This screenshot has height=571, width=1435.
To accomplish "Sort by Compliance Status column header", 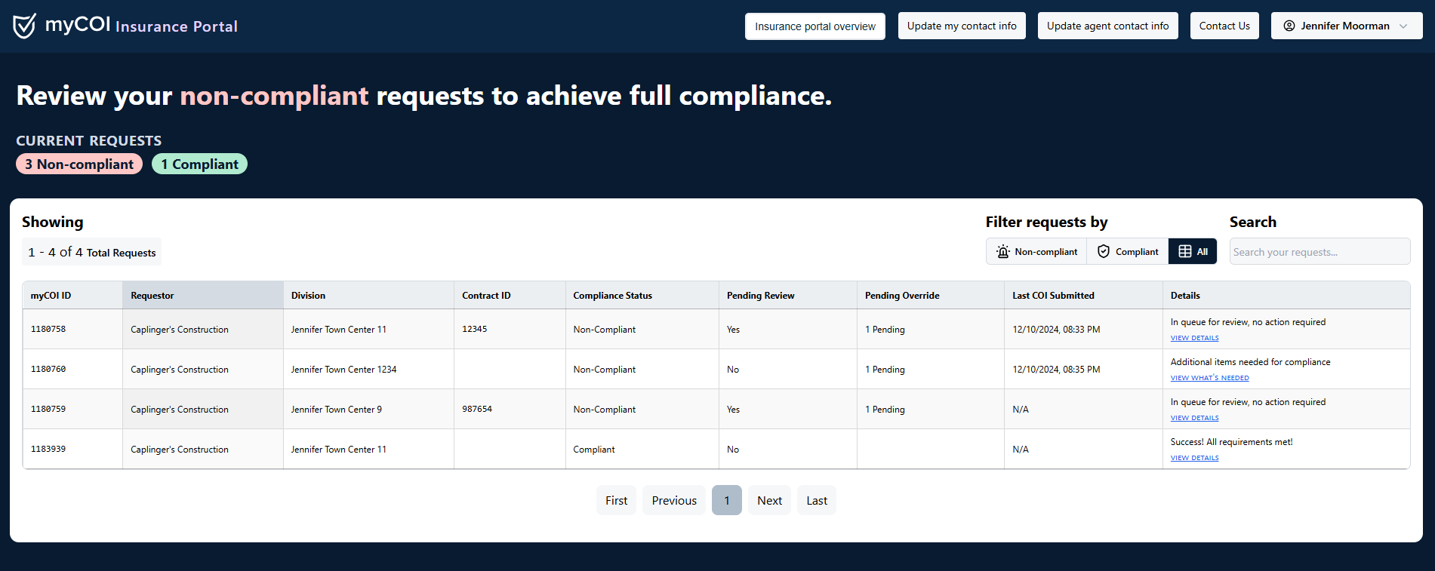I will (x=642, y=295).
